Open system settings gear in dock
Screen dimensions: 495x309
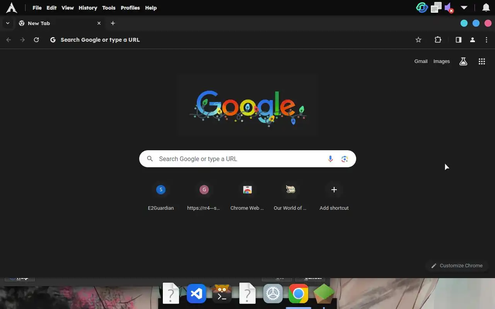pyautogui.click(x=273, y=294)
